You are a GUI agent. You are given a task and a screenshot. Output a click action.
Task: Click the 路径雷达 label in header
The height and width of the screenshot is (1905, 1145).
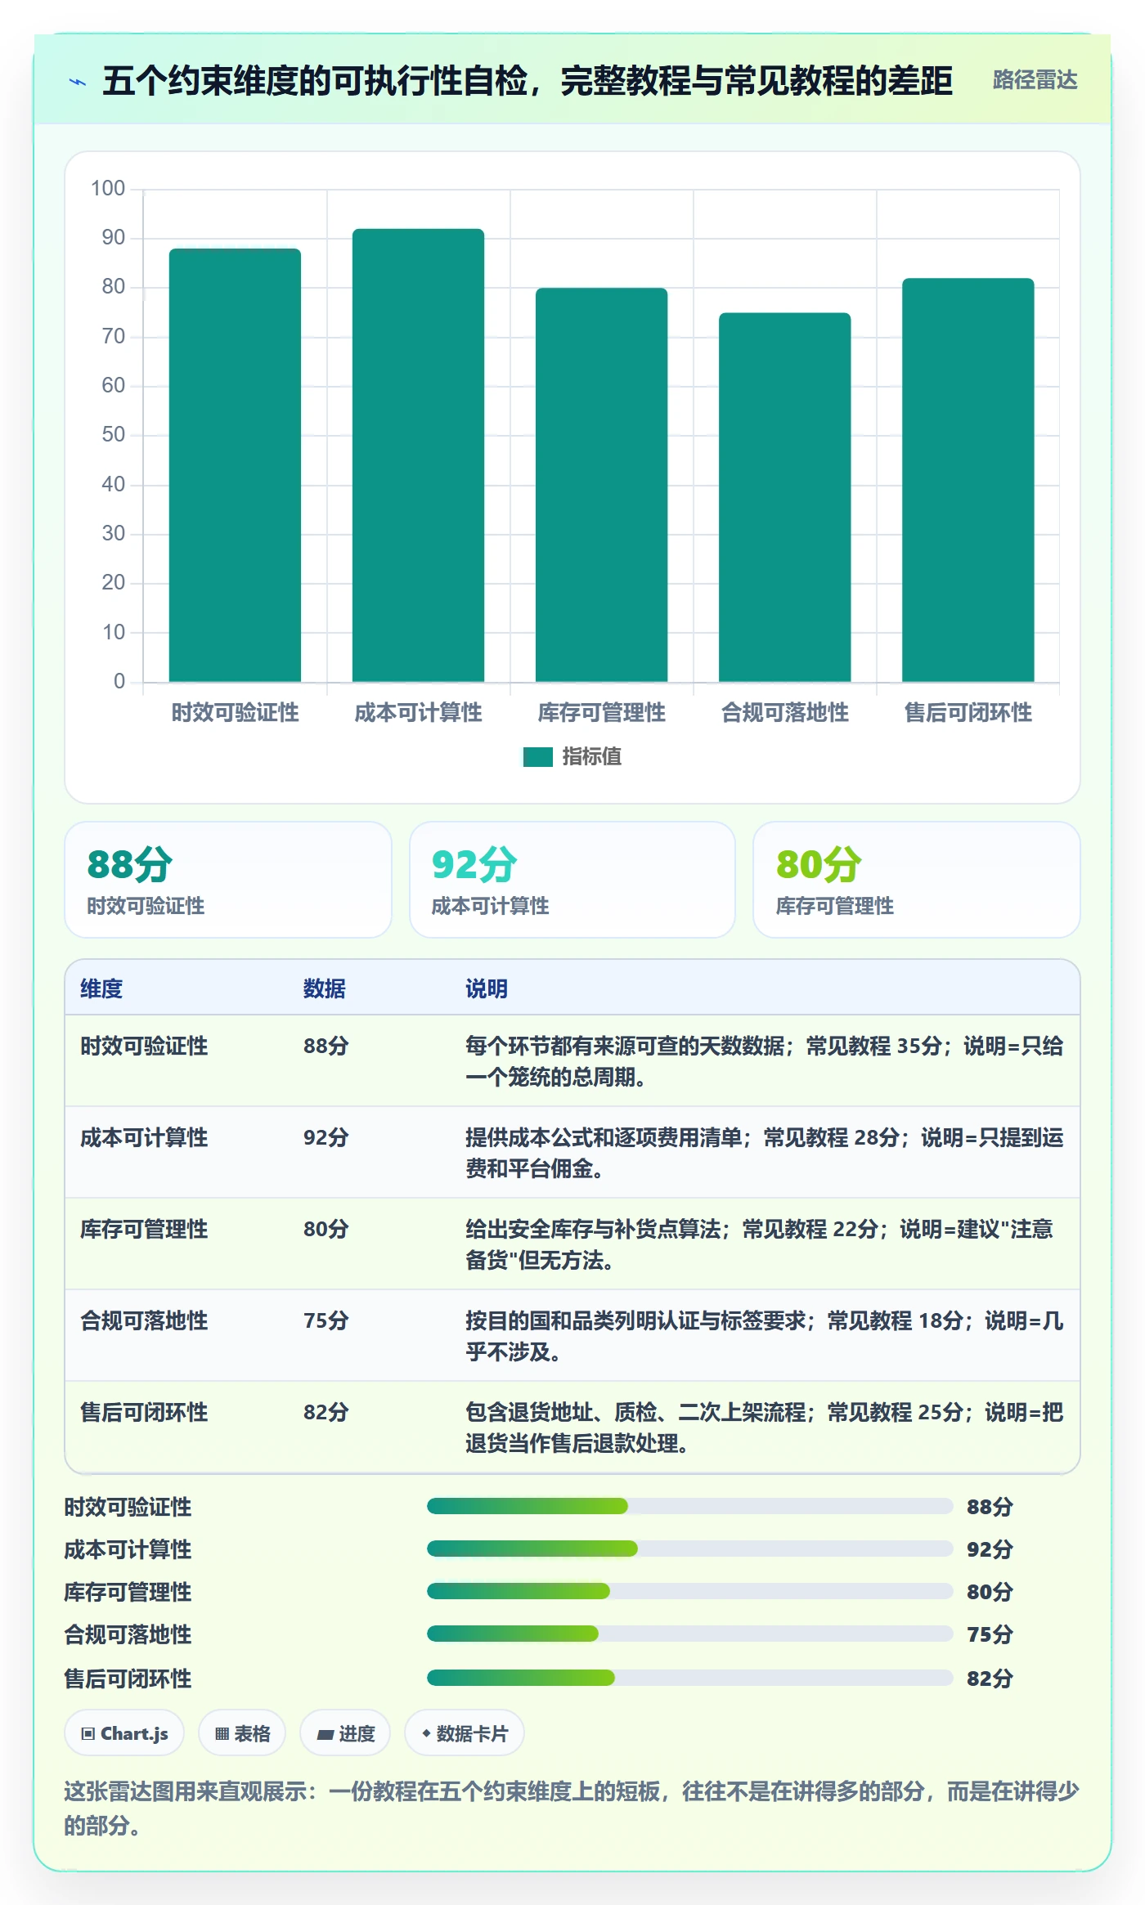[1035, 80]
